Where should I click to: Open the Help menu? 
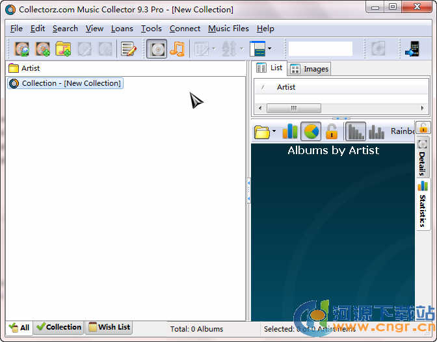coord(265,29)
